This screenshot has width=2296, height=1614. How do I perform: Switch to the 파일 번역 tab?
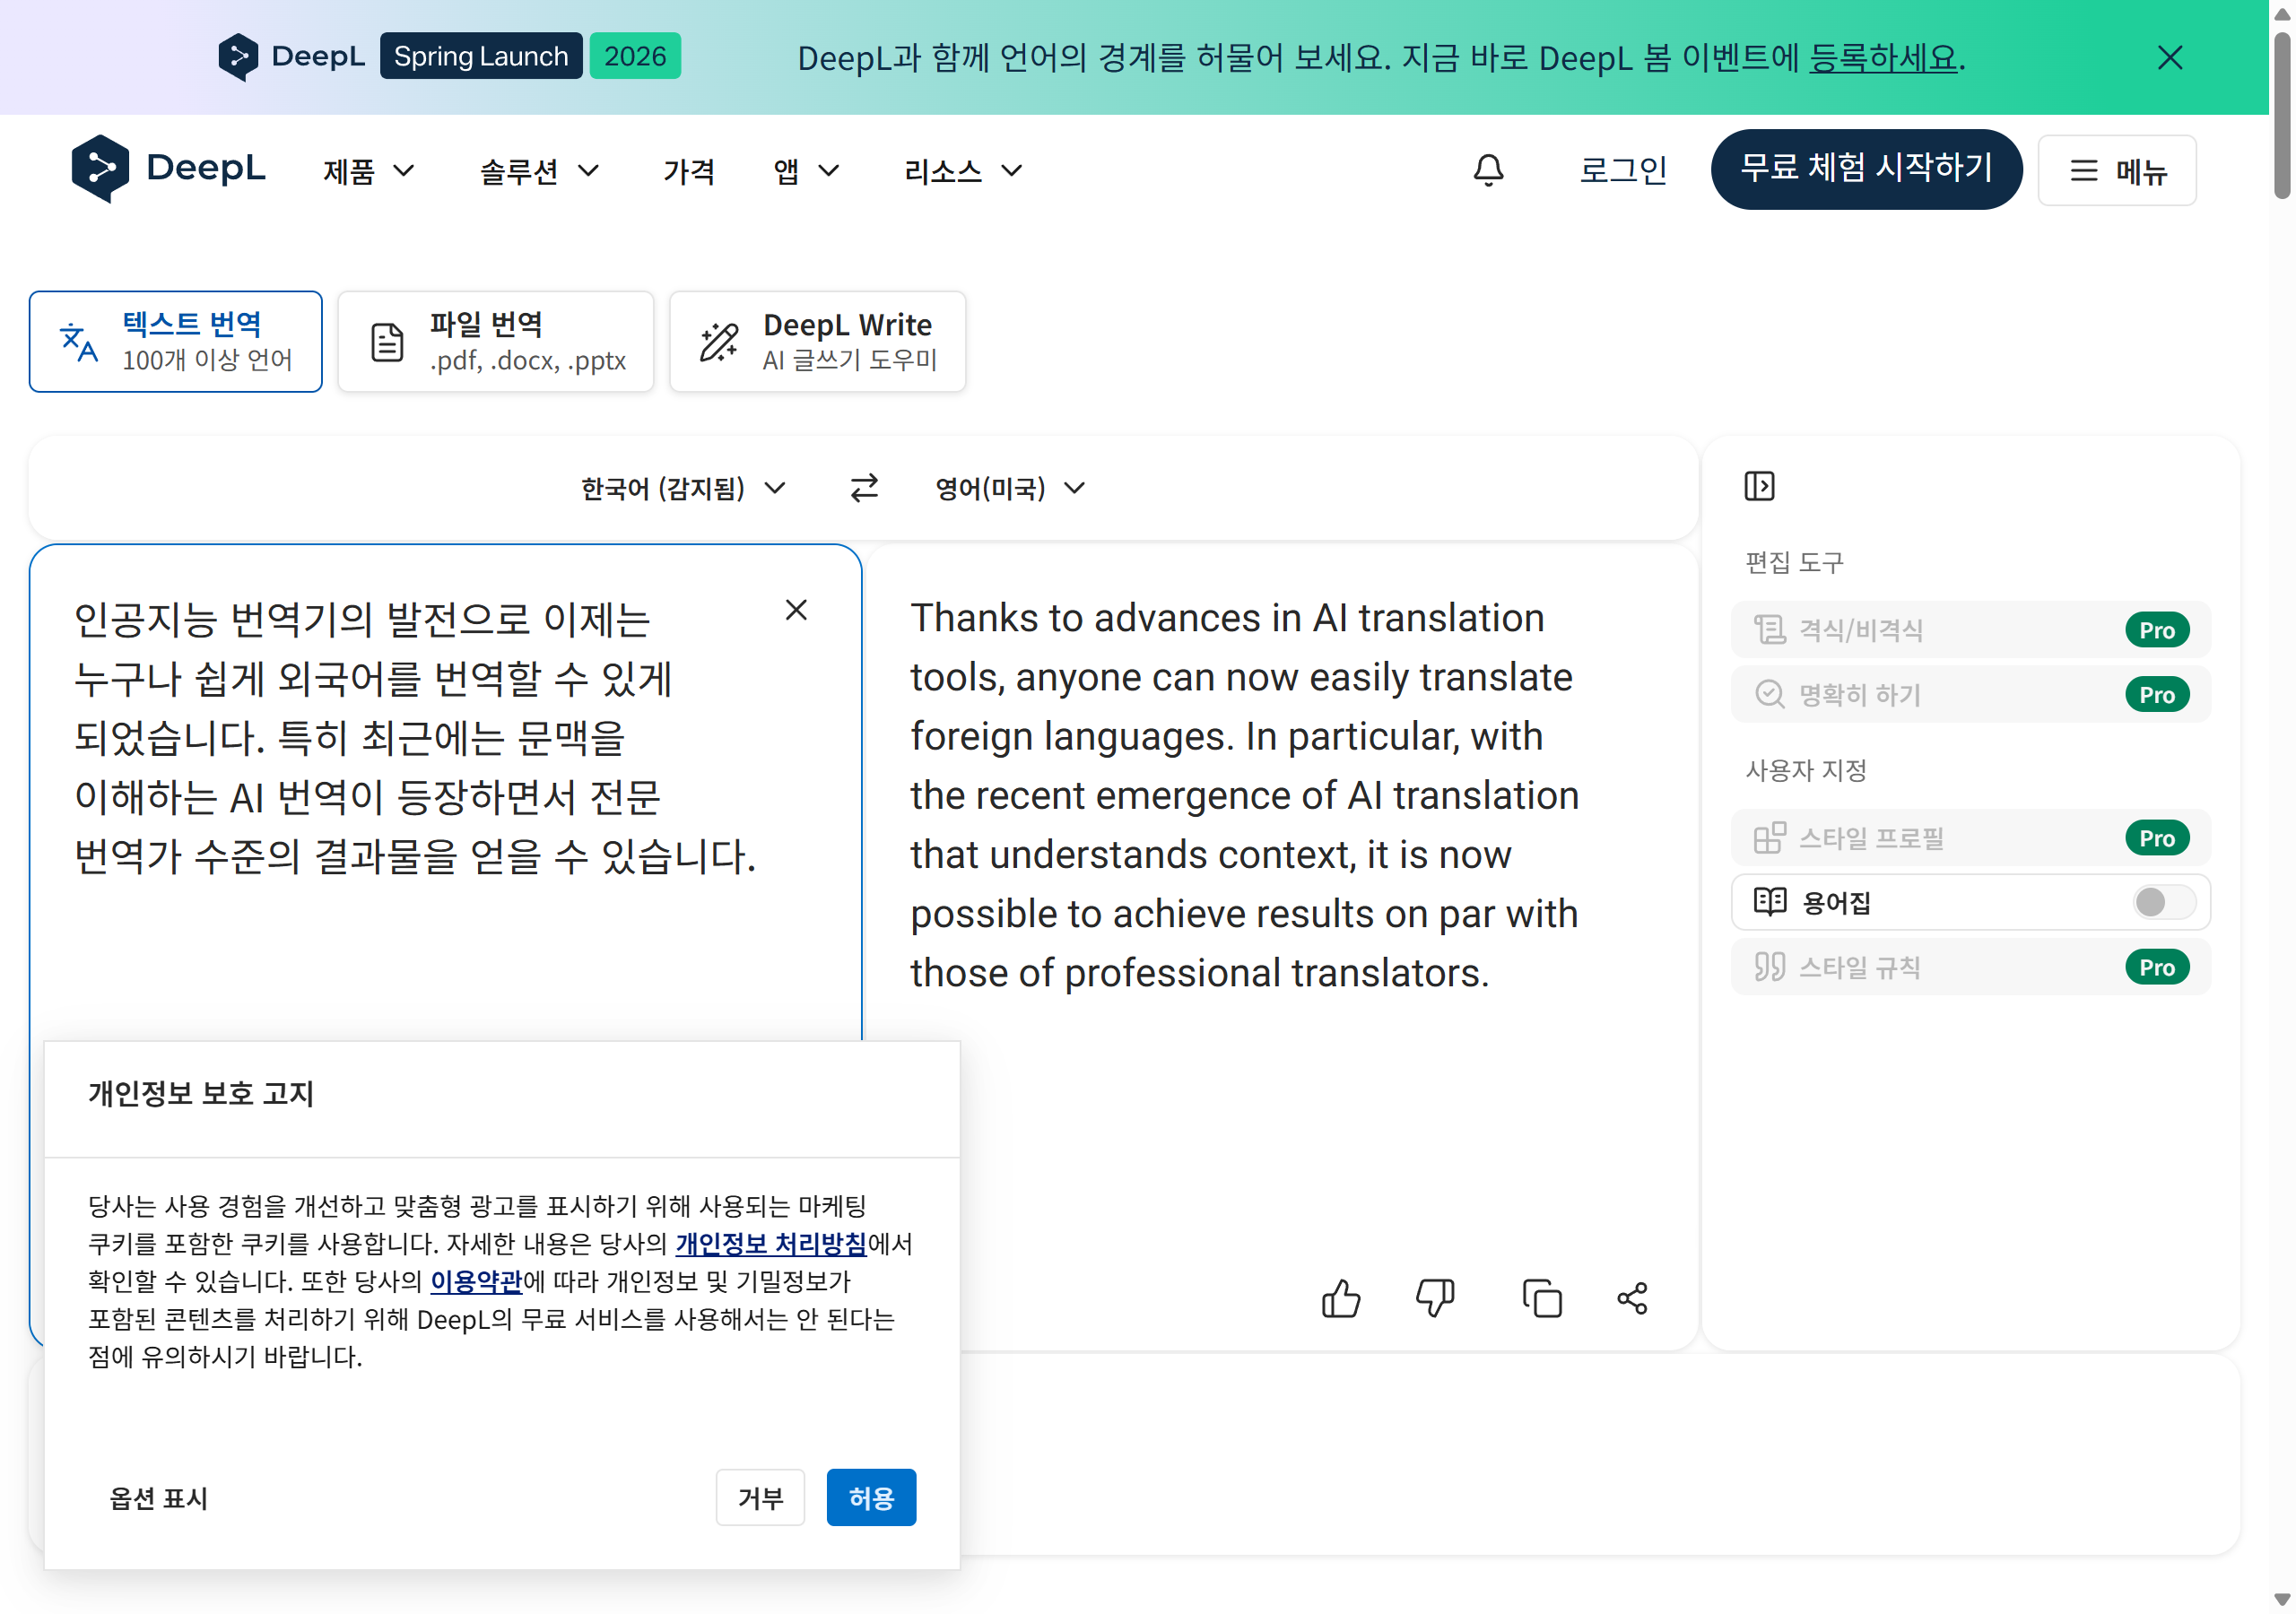coord(496,341)
